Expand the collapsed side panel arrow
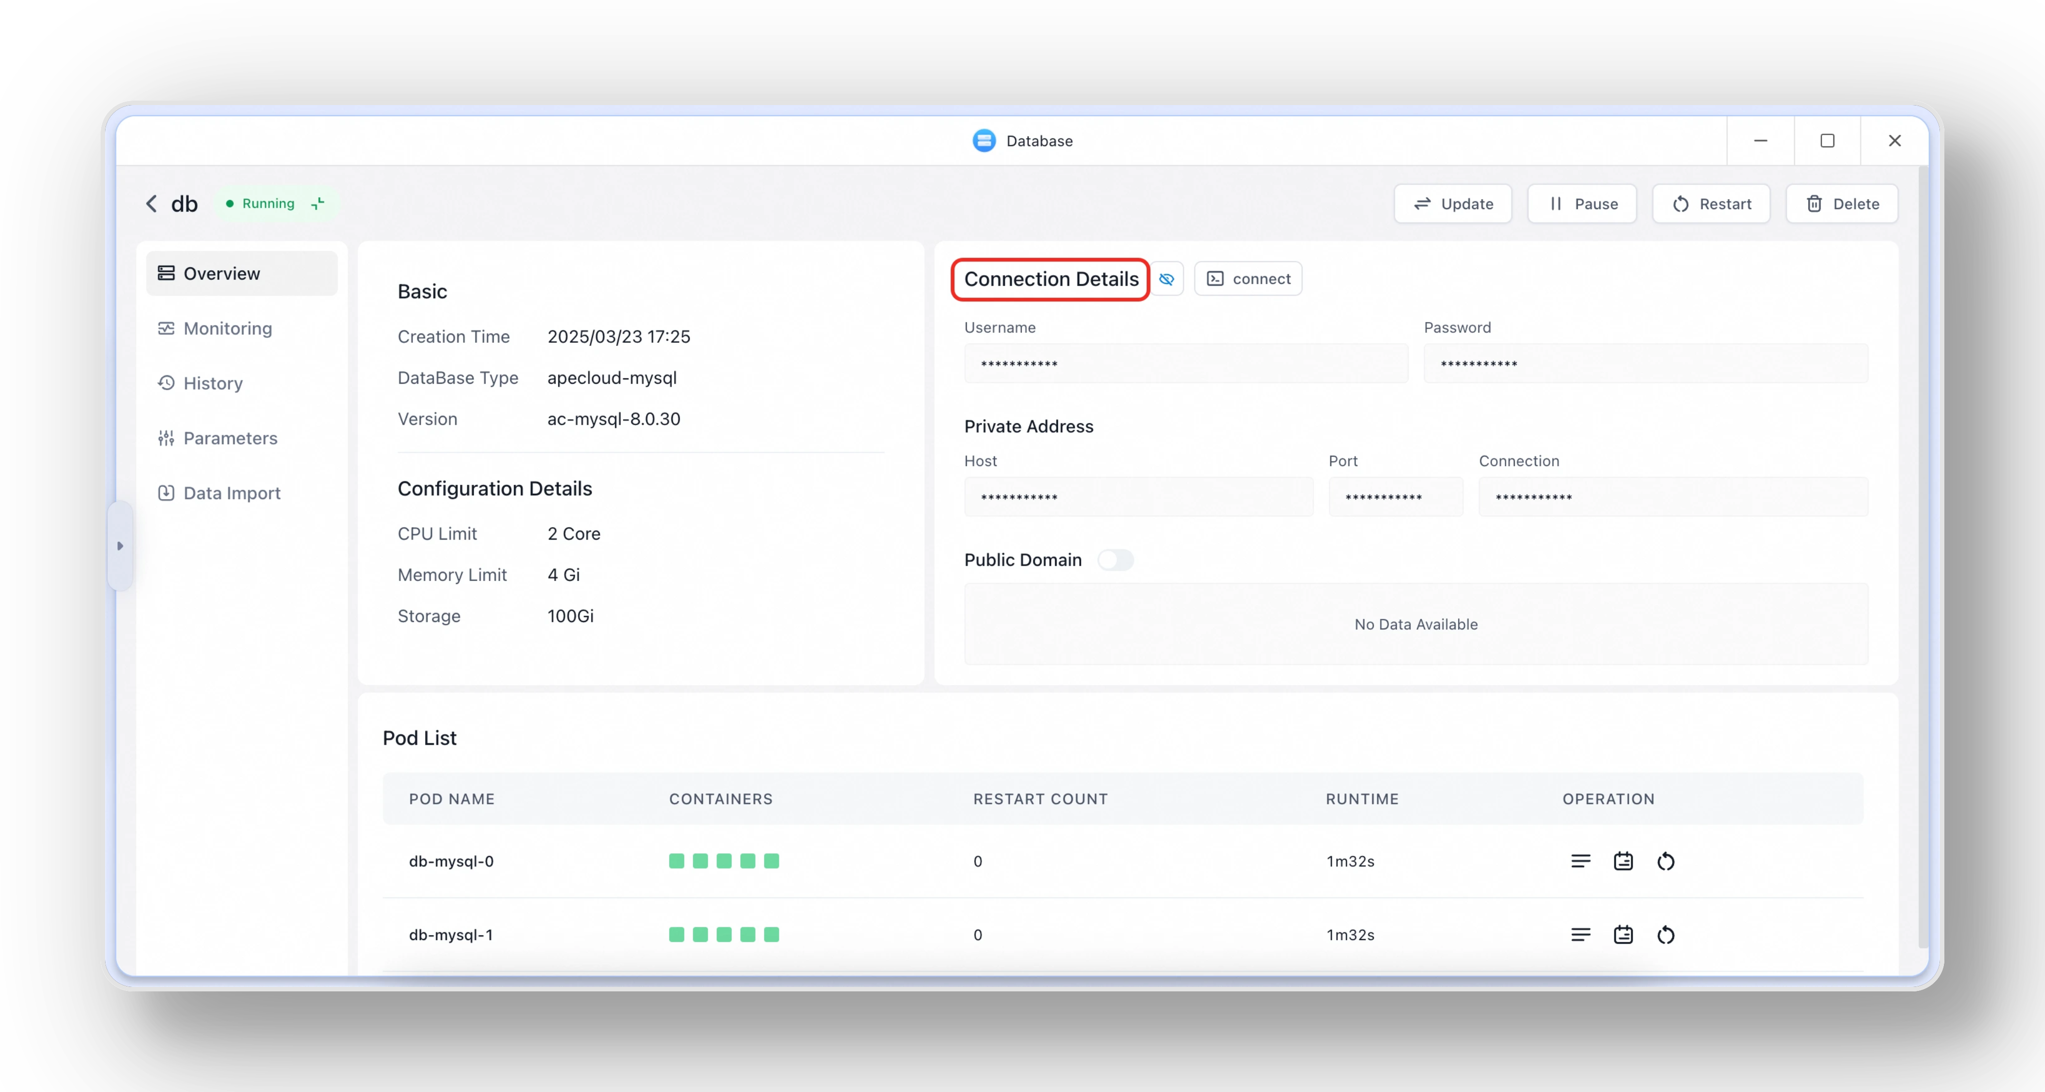 120,546
